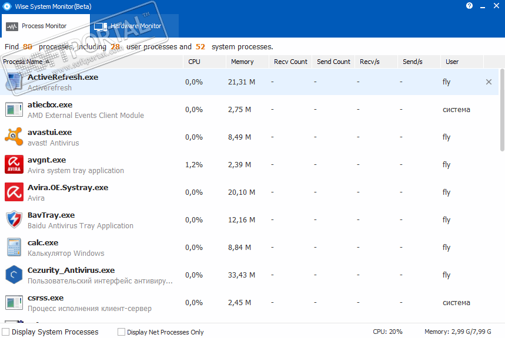Click the Process Monitor waveform icon

point(12,26)
